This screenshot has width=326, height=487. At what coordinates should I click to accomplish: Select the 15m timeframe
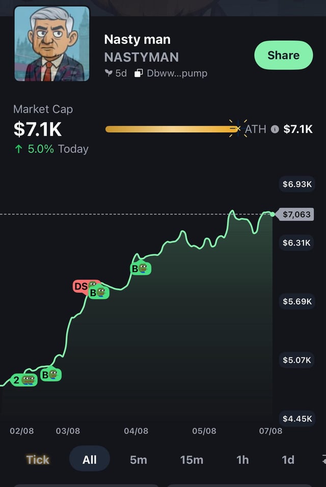point(192,459)
